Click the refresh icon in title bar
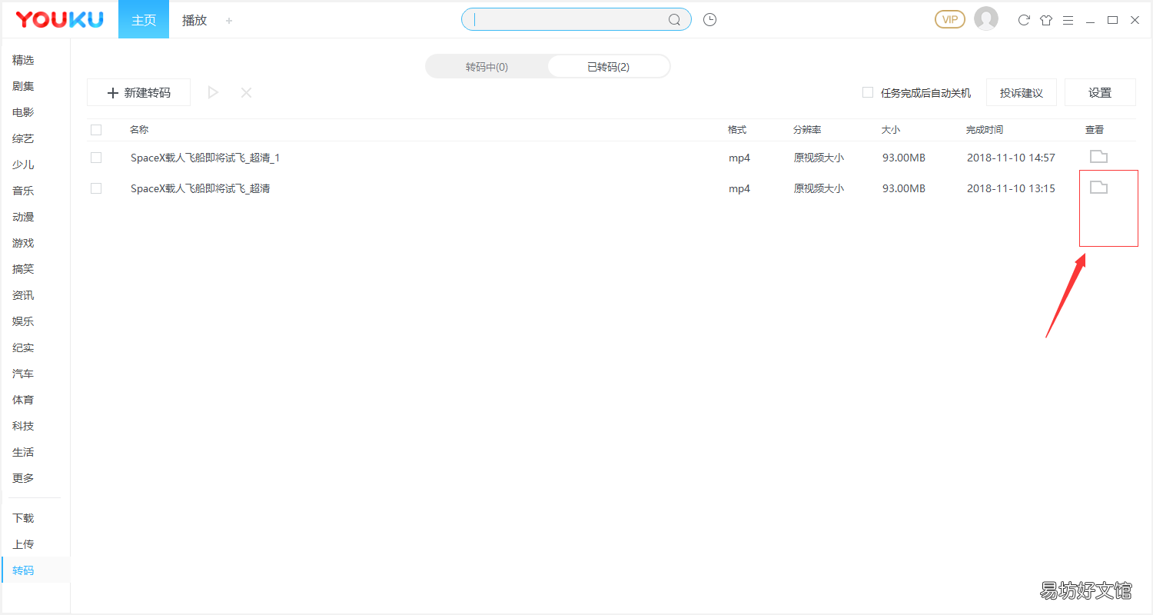The width and height of the screenshot is (1153, 615). (x=1024, y=20)
